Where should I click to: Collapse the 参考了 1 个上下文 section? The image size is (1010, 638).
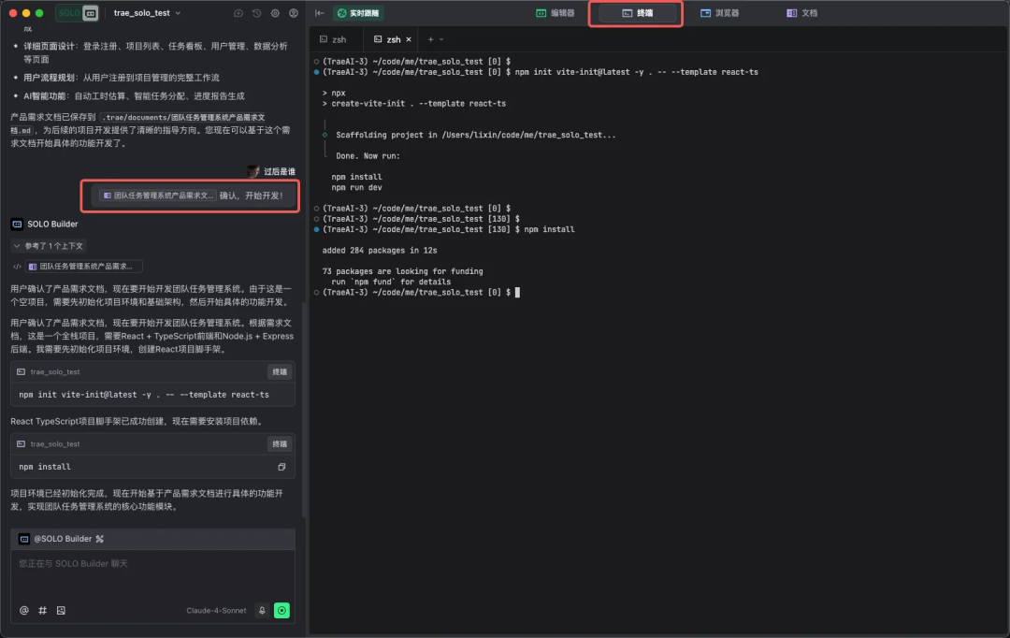[x=48, y=246]
